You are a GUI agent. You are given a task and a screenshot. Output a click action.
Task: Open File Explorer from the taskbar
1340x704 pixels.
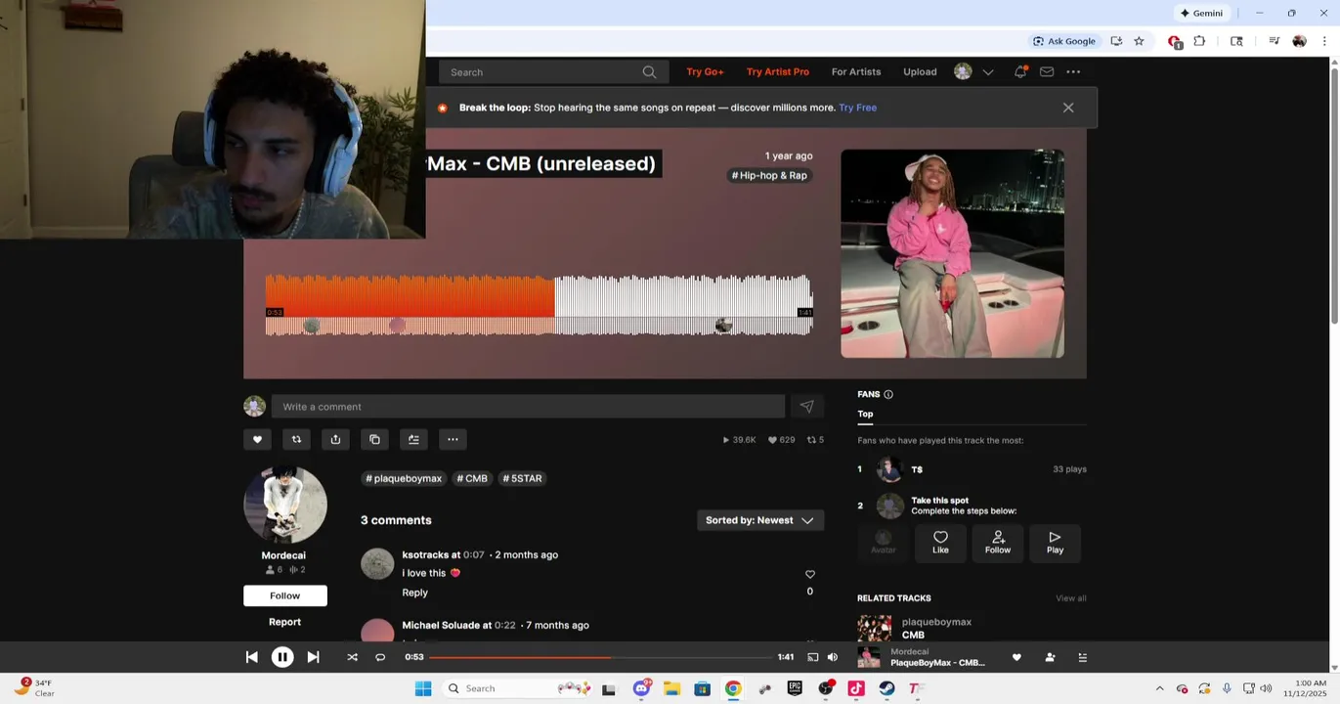coord(671,688)
